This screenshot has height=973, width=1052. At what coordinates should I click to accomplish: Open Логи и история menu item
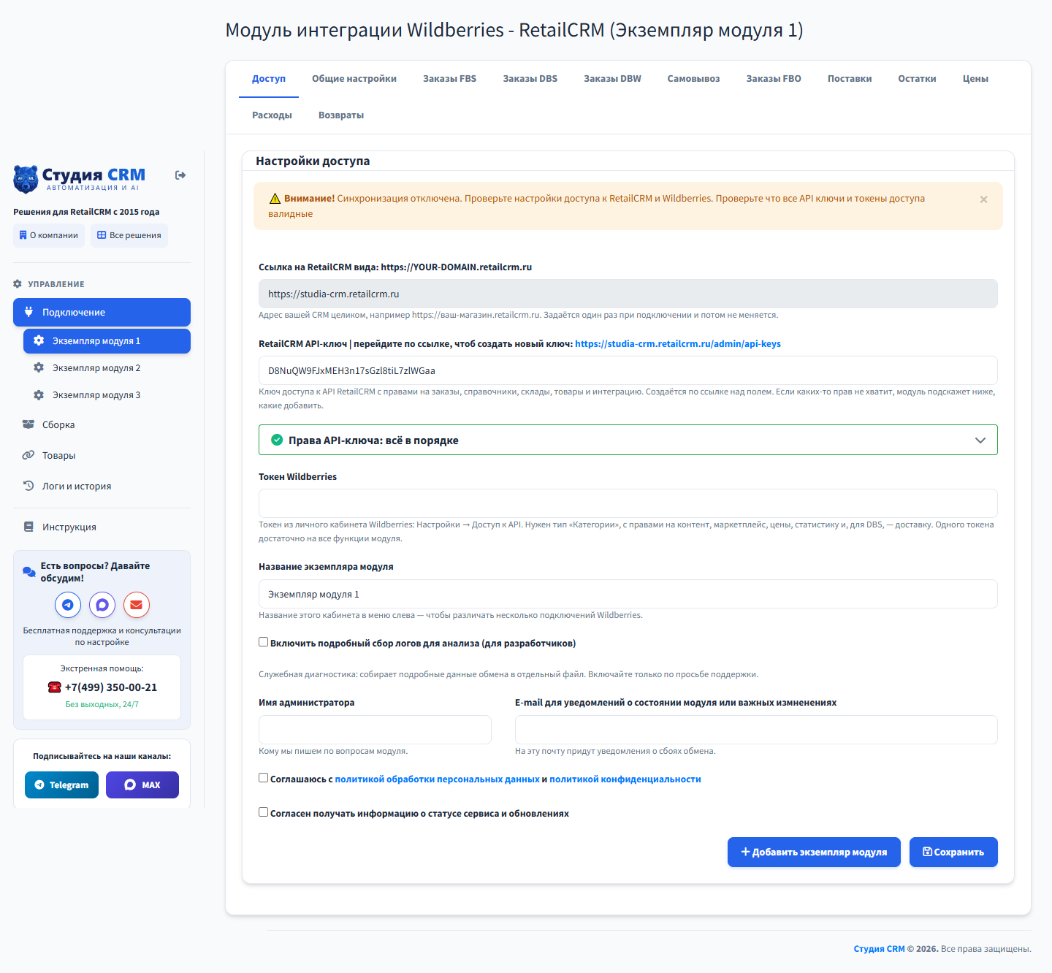click(102, 487)
